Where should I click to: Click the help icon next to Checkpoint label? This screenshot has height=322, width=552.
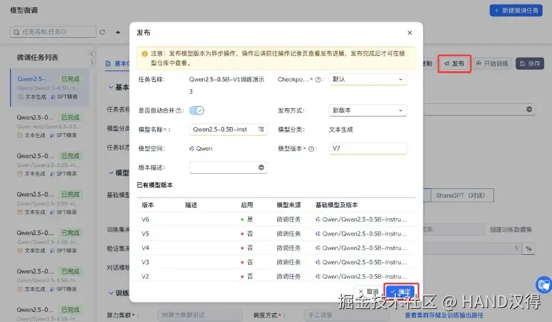(x=318, y=80)
